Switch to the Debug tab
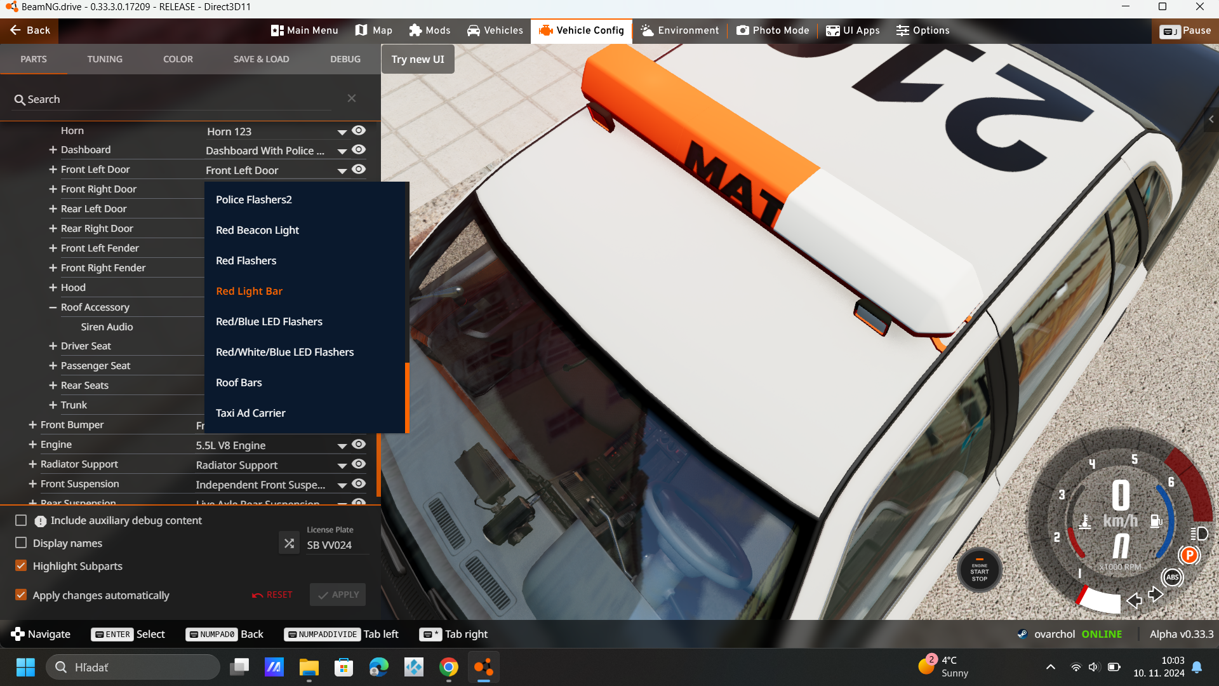Viewport: 1219px width, 686px height. click(345, 59)
